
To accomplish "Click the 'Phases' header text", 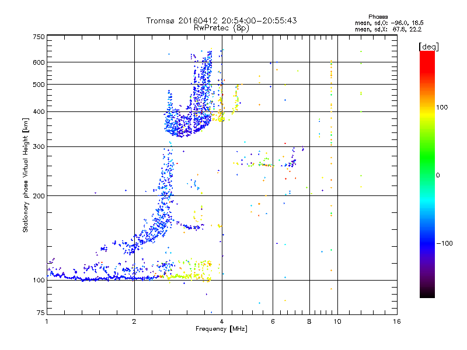I will coord(378,17).
